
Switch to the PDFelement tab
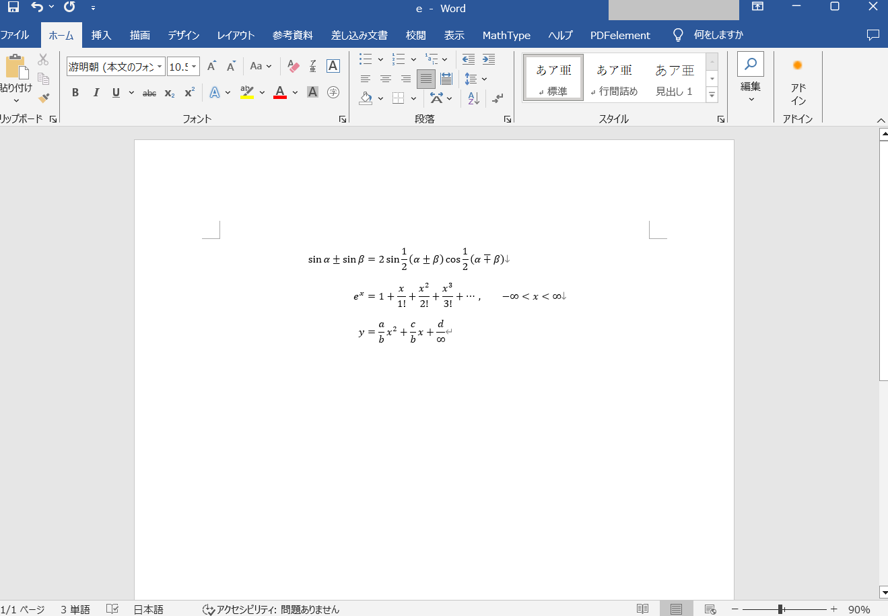point(620,35)
